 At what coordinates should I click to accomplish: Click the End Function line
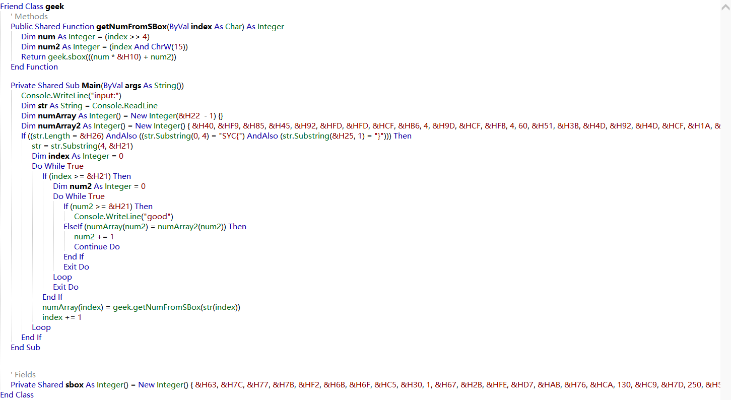34,67
